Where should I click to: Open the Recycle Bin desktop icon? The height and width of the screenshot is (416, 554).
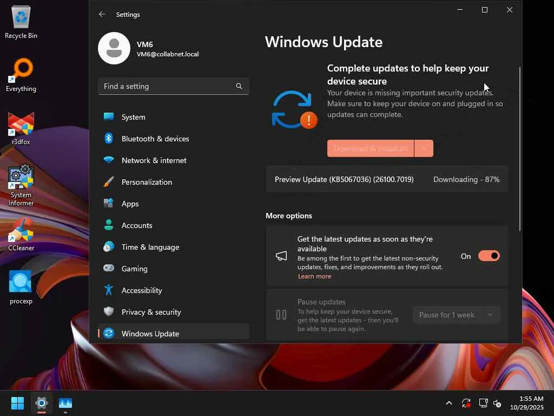pos(21,22)
